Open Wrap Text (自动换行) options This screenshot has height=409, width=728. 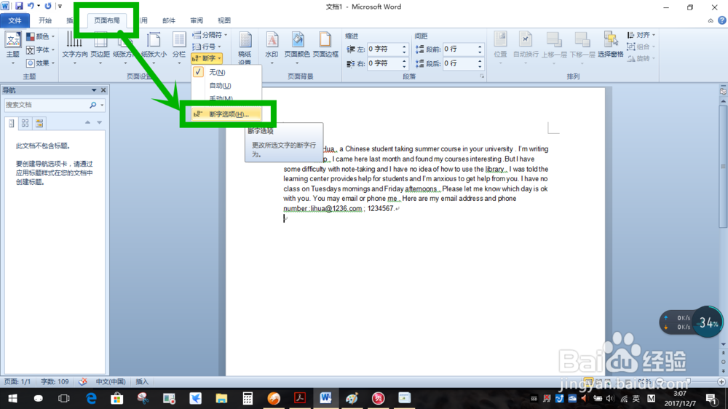pos(526,48)
